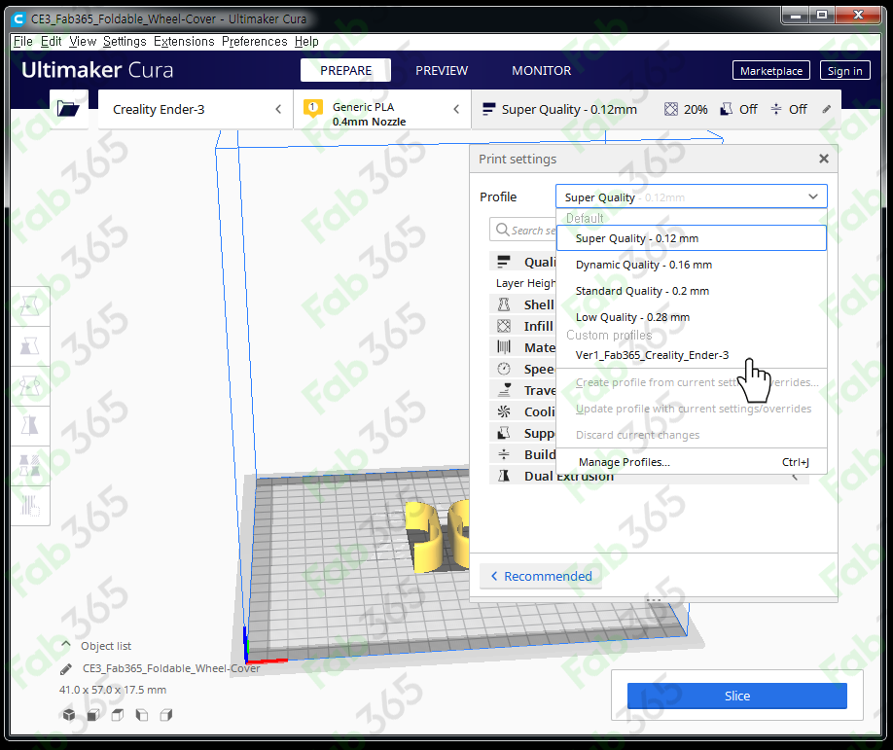Screen dimensions: 893x750
Task: Click the Build Plate Adhesion category icon
Action: tap(504, 454)
